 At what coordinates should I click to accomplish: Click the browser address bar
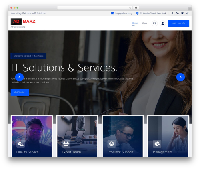coord(95,8)
